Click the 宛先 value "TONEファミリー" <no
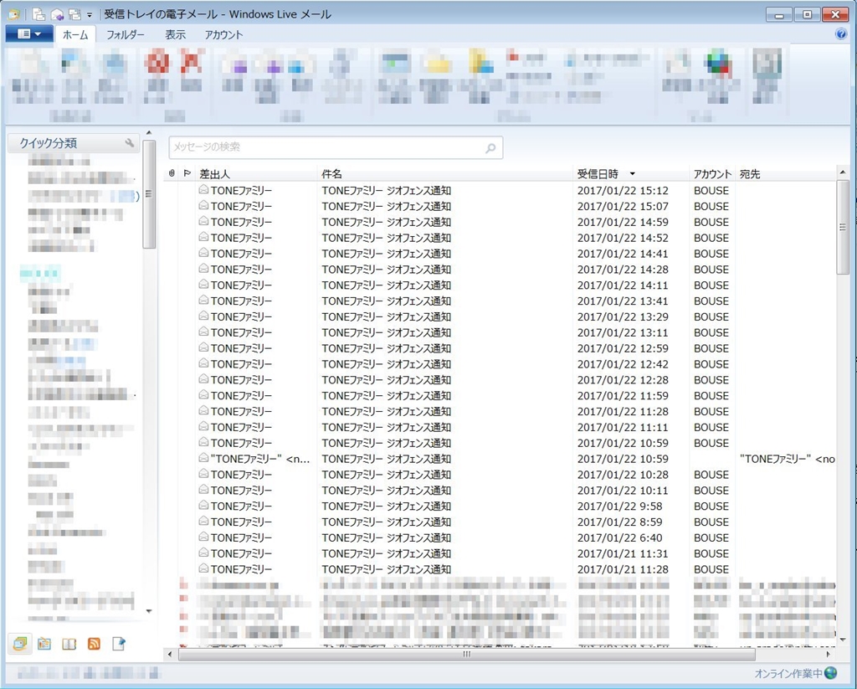Viewport: 857px width, 689px height. (787, 460)
